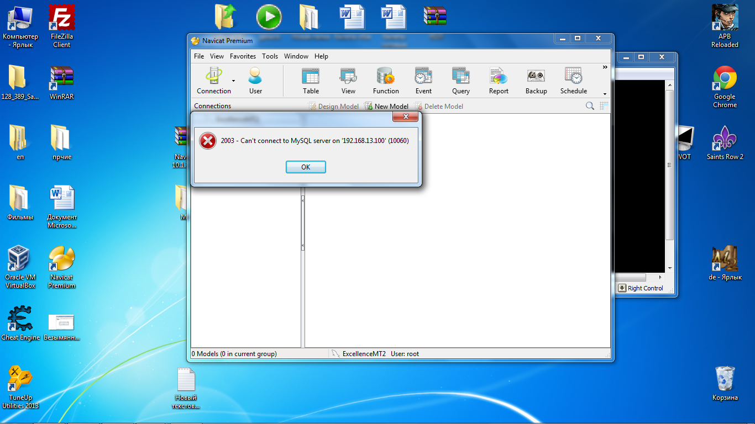The height and width of the screenshot is (424, 755).
Task: Expand the Connection button dropdown arrow
Action: 233,81
